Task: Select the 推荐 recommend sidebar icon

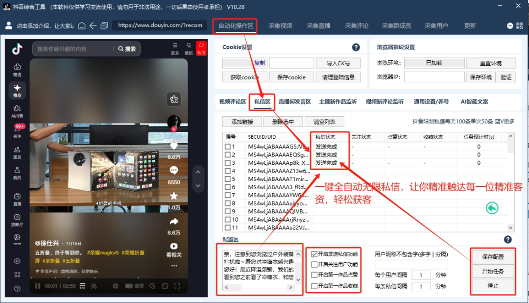Action: coord(17,91)
